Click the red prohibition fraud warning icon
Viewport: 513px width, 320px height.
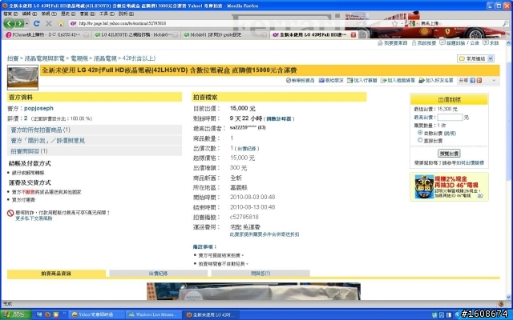10,213
